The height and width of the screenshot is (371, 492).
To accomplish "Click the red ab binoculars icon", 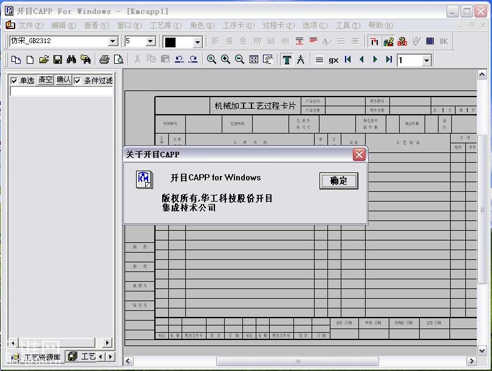I will tap(402, 41).
